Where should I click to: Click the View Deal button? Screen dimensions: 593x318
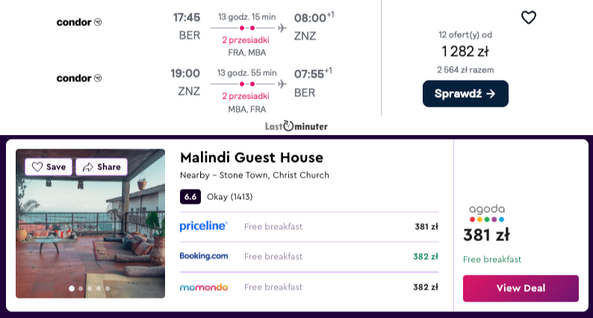pyautogui.click(x=521, y=288)
